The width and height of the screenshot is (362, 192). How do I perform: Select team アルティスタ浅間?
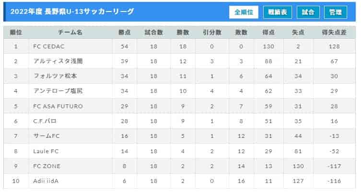coord(58,61)
